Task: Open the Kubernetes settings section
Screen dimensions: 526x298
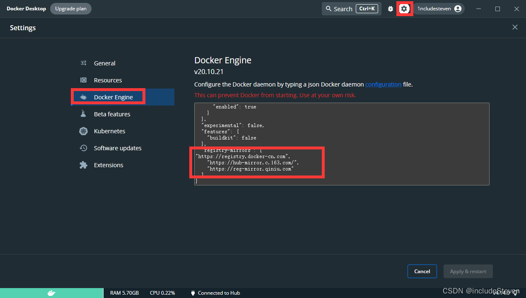Action: click(x=123, y=131)
